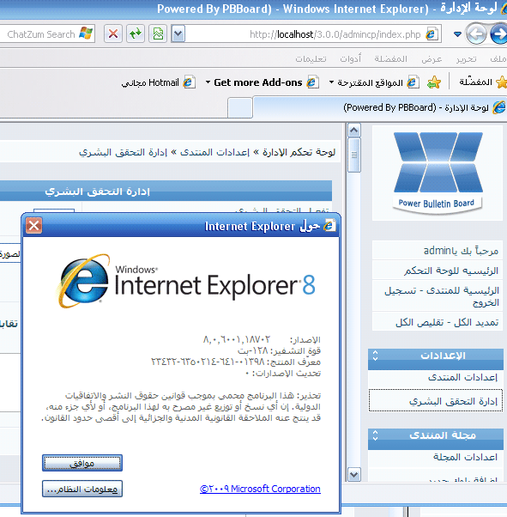Click the sidebar scrollbar thumb
Viewport: 507px width, 517px height.
(x=354, y=155)
